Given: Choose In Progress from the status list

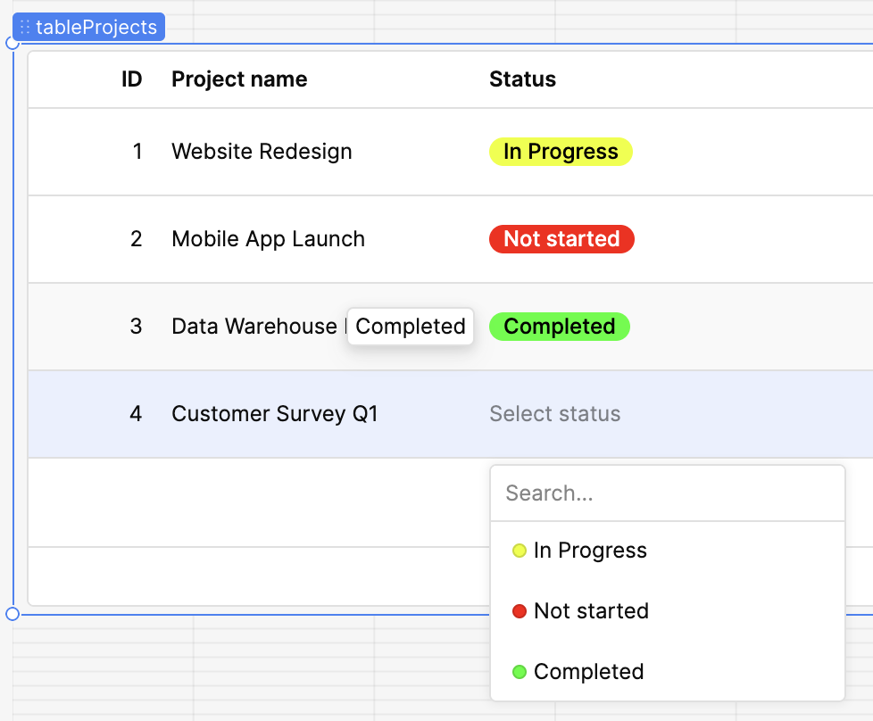Looking at the screenshot, I should [x=590, y=551].
